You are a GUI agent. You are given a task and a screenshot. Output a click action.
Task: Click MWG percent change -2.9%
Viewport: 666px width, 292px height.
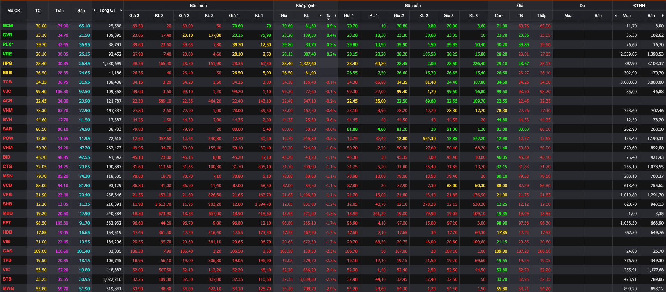(331, 289)
